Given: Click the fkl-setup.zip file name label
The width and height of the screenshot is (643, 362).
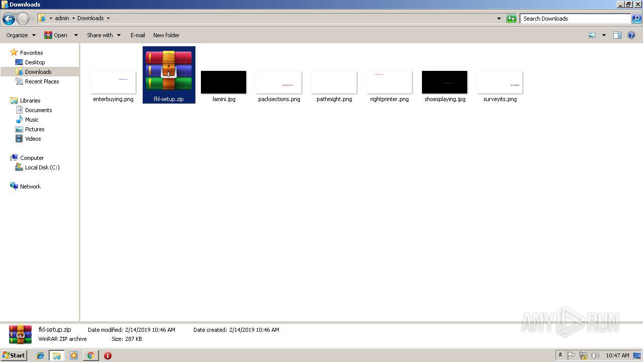Looking at the screenshot, I should tap(169, 99).
